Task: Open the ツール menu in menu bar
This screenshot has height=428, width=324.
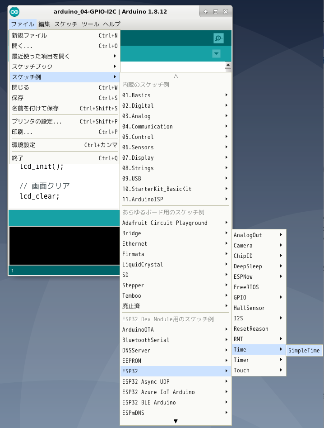Action: pos(90,24)
